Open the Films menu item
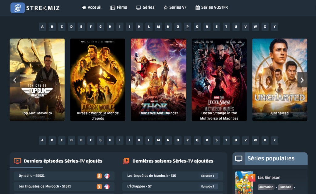Viewport: 316px width, 194px height. pos(119,7)
